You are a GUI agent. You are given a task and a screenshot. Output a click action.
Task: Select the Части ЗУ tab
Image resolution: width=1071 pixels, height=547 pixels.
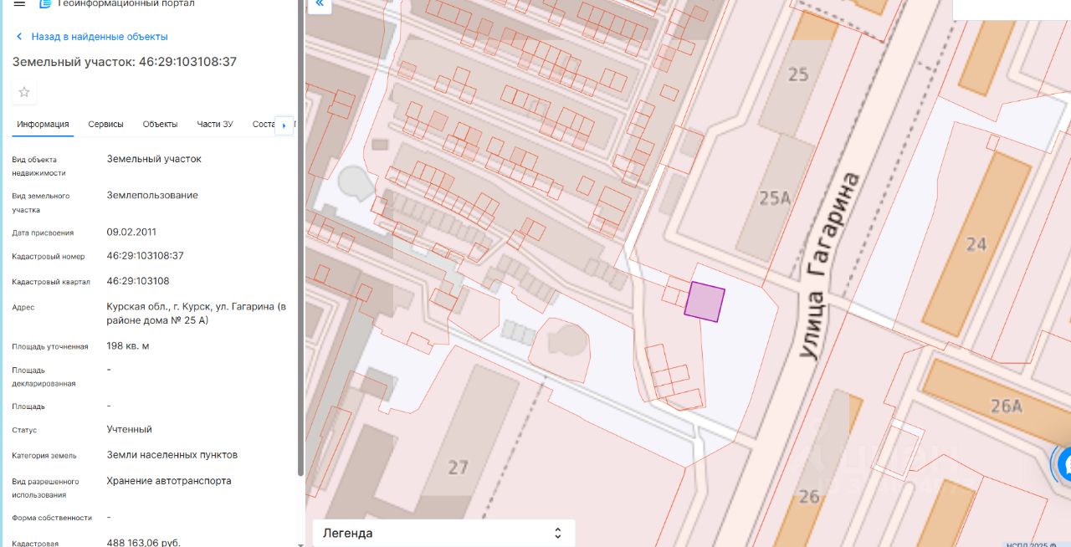click(x=215, y=124)
